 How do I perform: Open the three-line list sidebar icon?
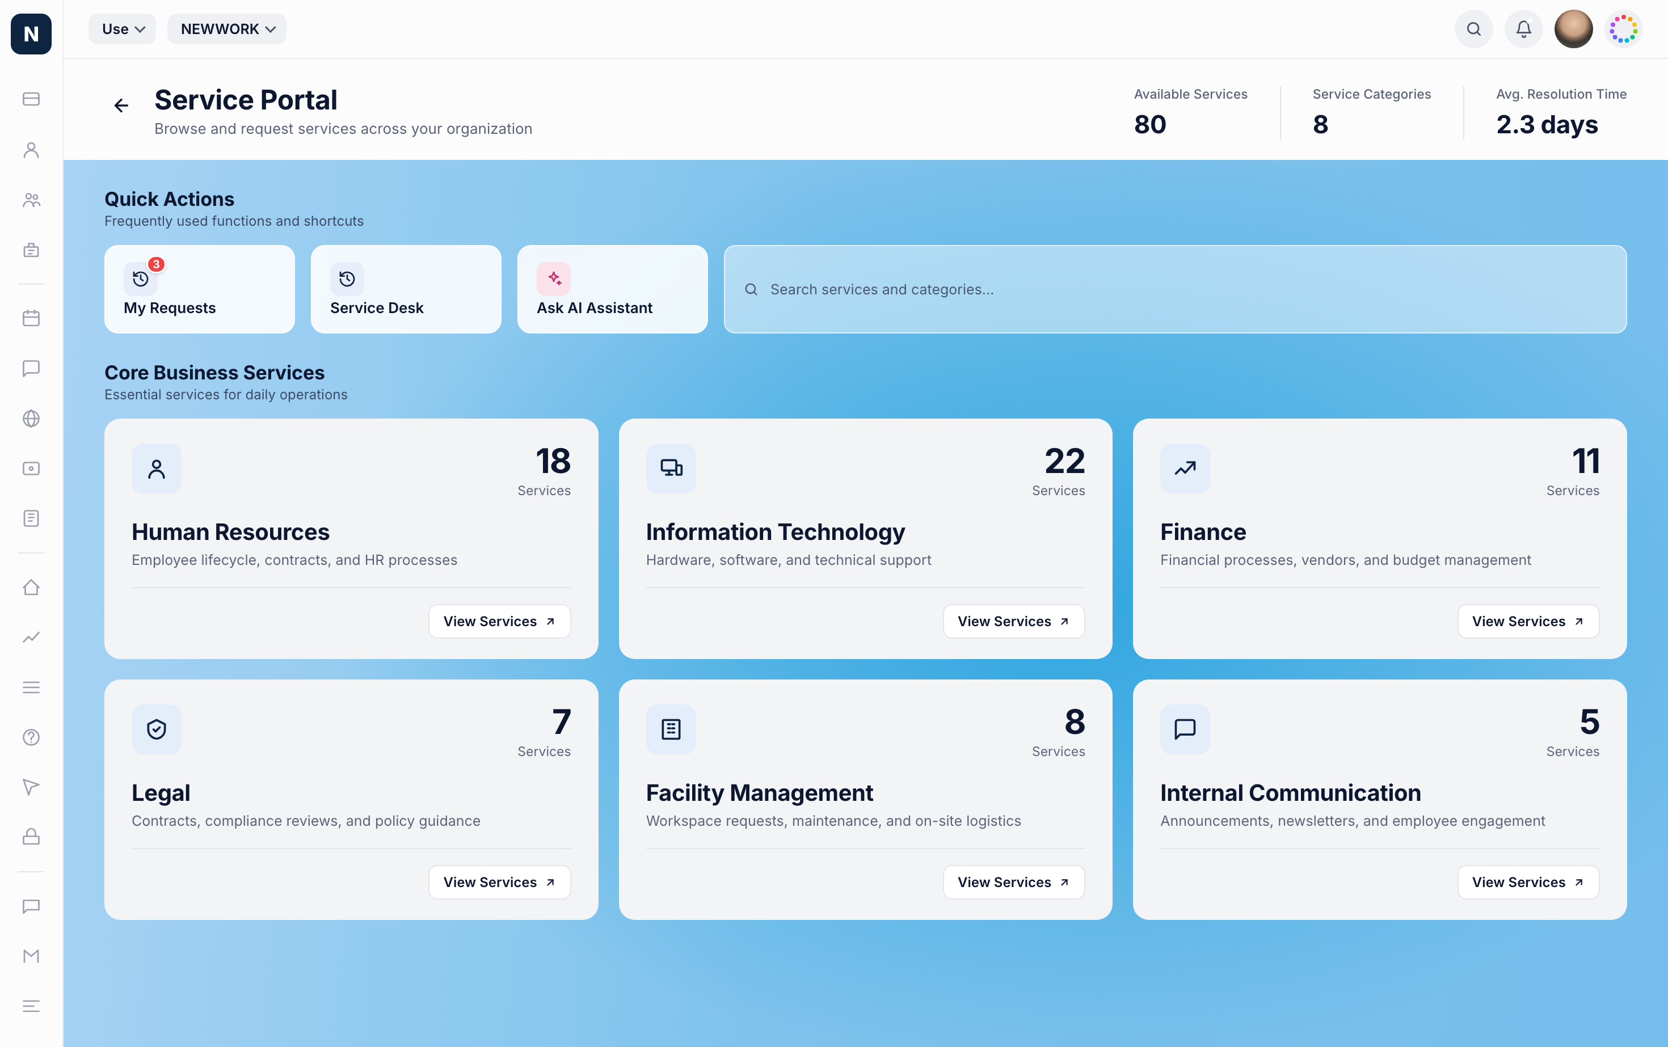click(x=31, y=687)
